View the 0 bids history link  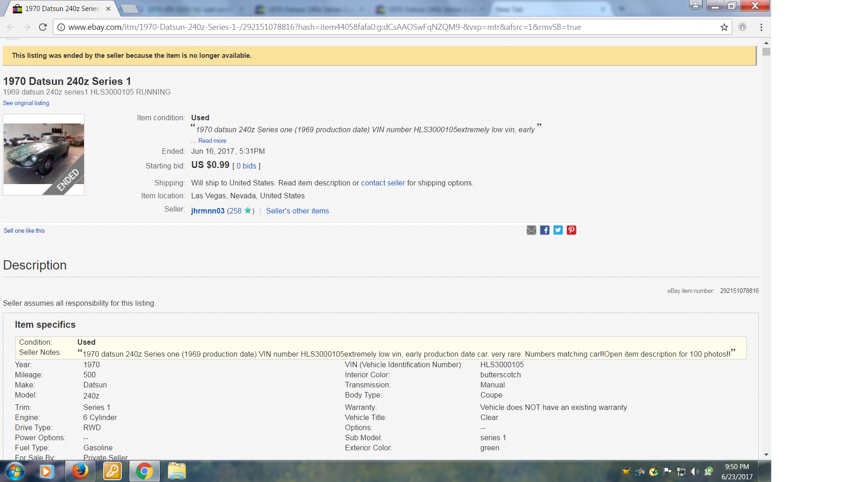247,166
